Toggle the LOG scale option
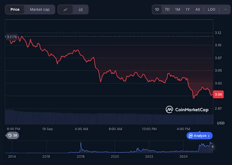232x165 pixels. (x=211, y=9)
